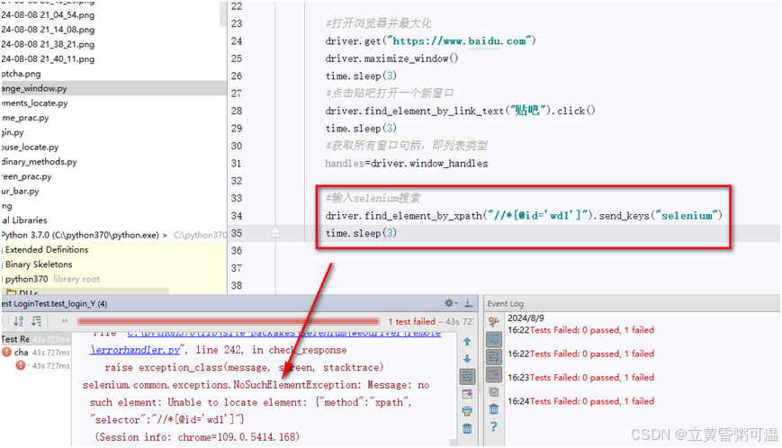Open the site-packages path link in traceback
Viewport: 782px width, 448px height.
point(283,333)
